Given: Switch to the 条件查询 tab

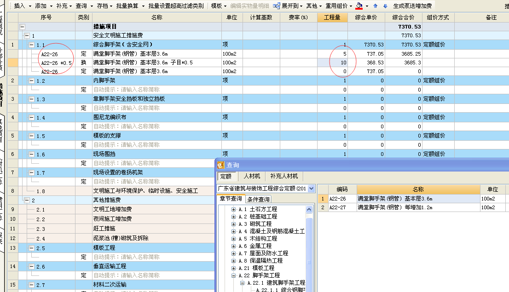Looking at the screenshot, I should (x=258, y=199).
